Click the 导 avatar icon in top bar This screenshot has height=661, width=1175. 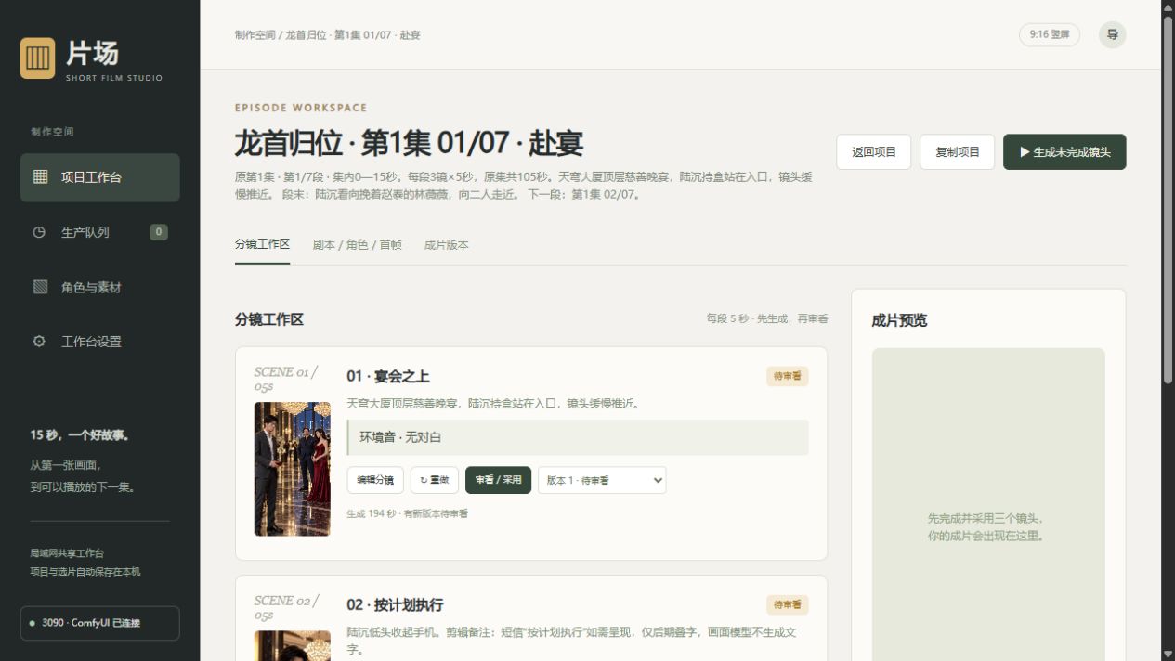click(1113, 34)
